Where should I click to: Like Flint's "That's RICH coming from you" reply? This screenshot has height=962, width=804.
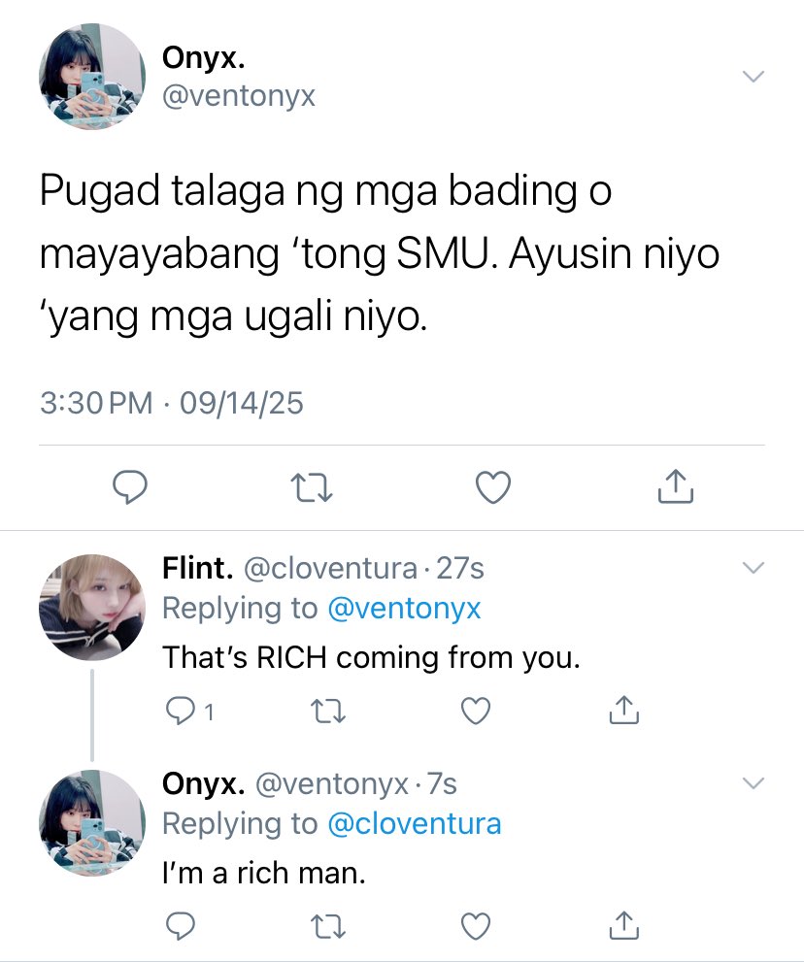point(476,712)
